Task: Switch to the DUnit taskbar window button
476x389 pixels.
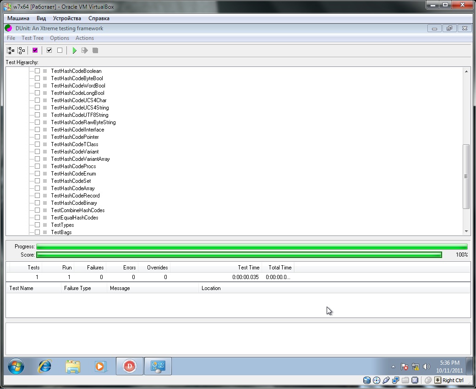Action: tap(158, 366)
